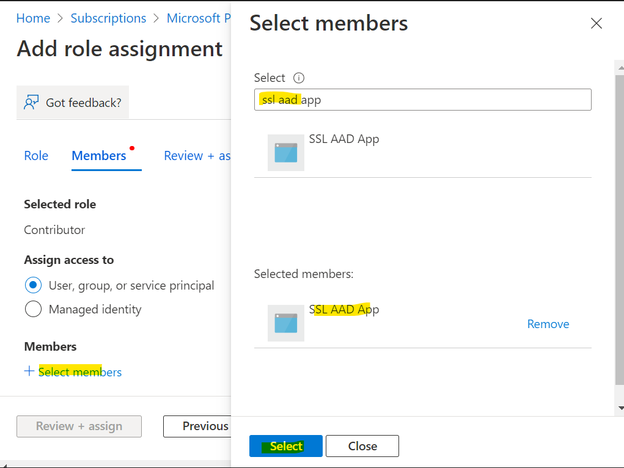
Task: Close the Select members panel
Action: [x=596, y=23]
